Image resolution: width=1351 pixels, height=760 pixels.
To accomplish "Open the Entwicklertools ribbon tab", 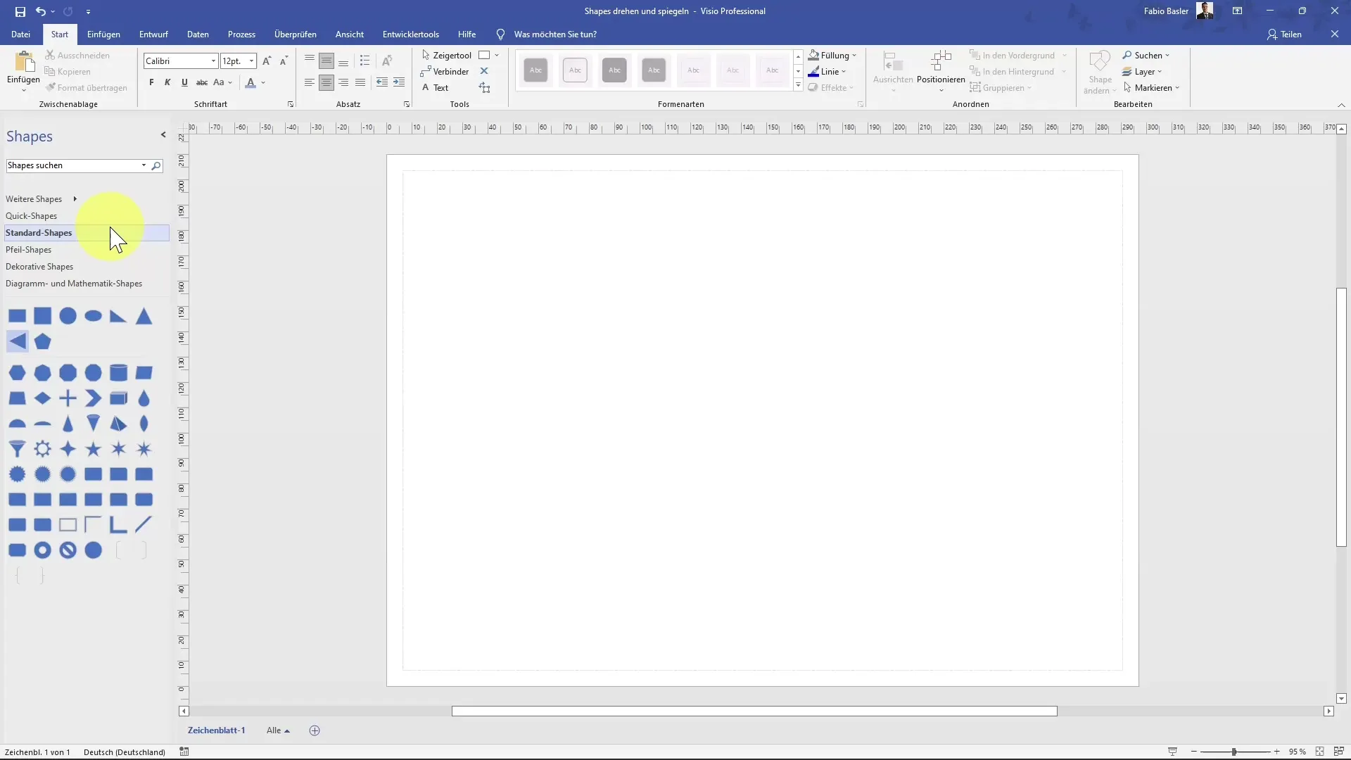I will click(411, 34).
